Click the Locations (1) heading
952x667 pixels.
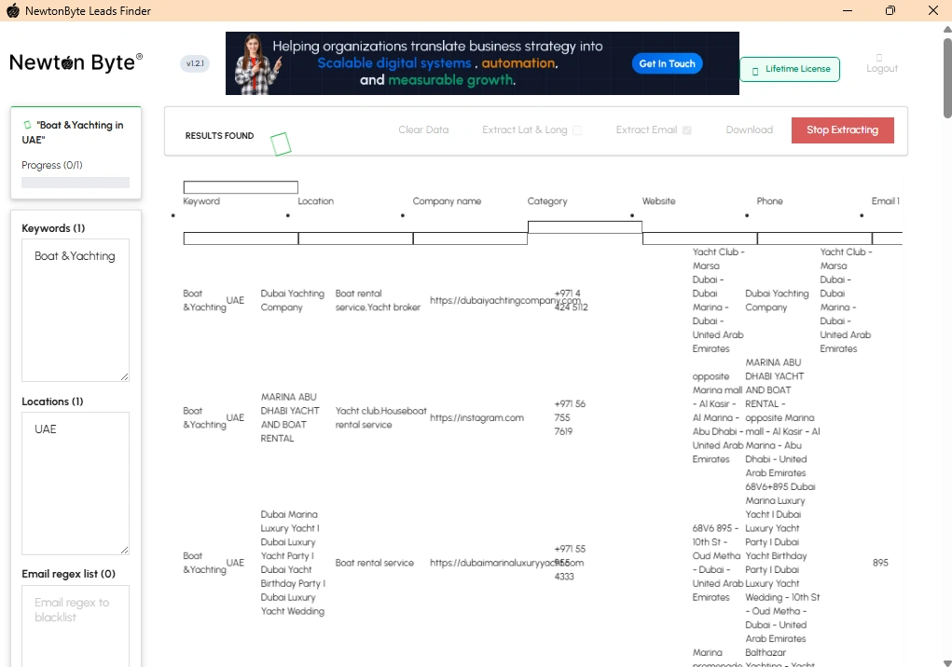click(52, 402)
